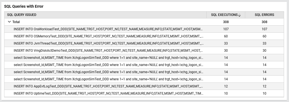Viewport: 289px width, 102px height.
Task: Click the SQL Queries with Error title
Action: (x=24, y=6)
